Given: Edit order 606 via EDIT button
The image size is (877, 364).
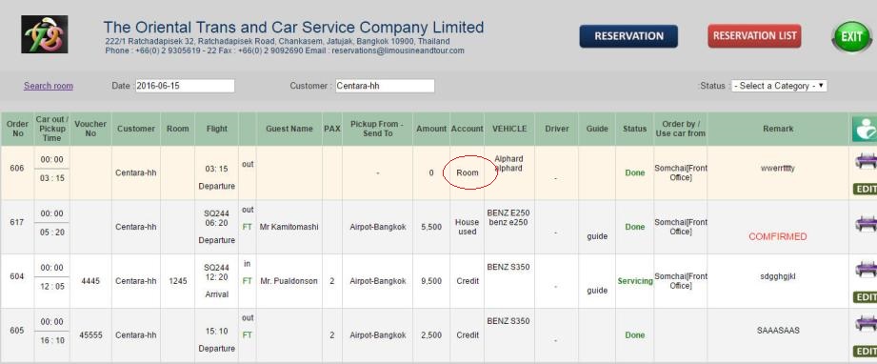Looking at the screenshot, I should pos(866,190).
